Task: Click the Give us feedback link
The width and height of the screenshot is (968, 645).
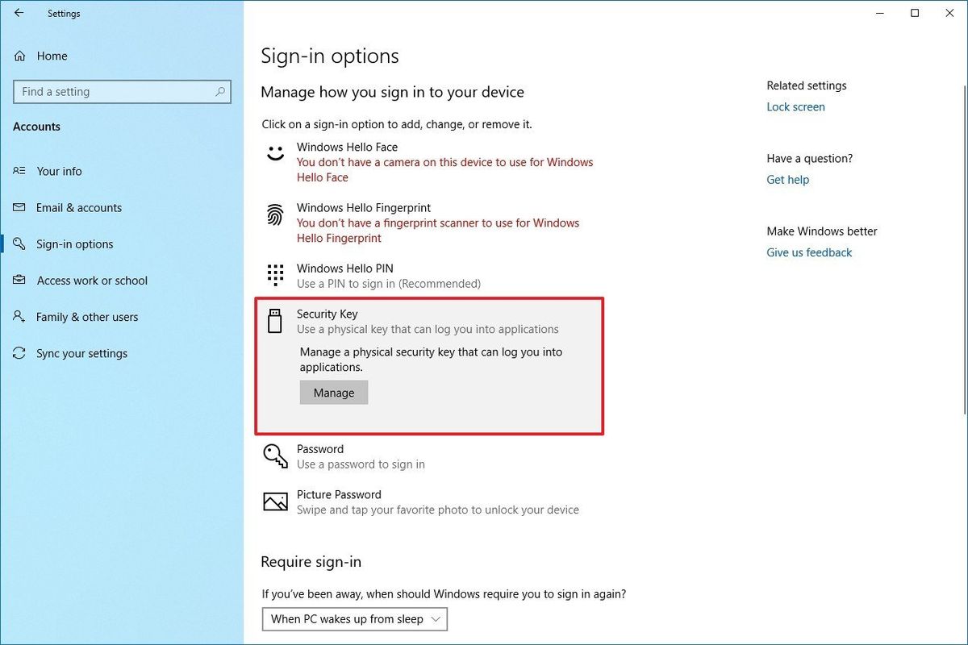Action: [809, 252]
